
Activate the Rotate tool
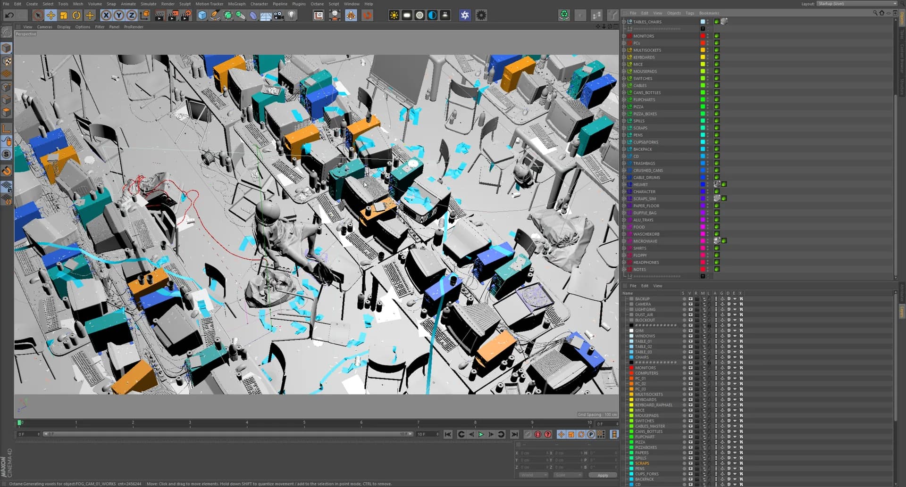(x=76, y=16)
